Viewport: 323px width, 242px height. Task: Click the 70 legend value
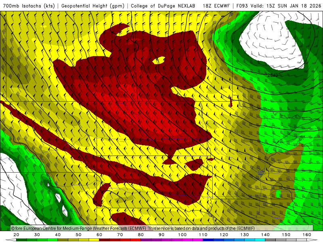pyautogui.click(x=120, y=235)
